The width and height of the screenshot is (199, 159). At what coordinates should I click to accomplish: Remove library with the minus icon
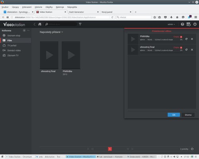[x=28, y=31]
